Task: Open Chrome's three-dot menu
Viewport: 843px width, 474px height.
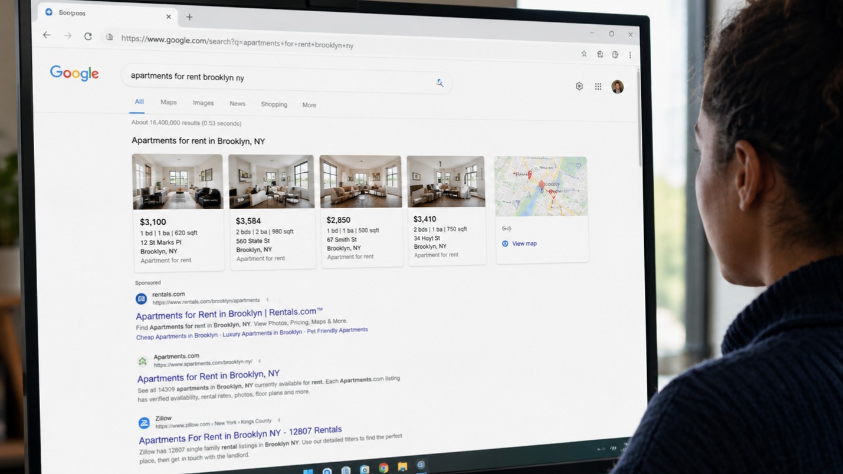Action: point(630,55)
